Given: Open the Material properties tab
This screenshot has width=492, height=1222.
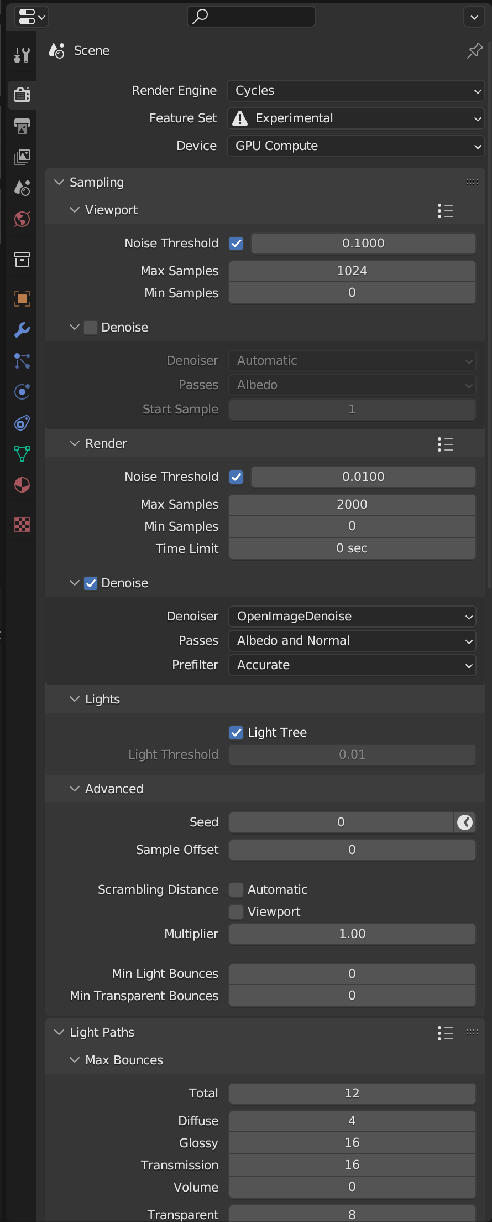Looking at the screenshot, I should 22,485.
